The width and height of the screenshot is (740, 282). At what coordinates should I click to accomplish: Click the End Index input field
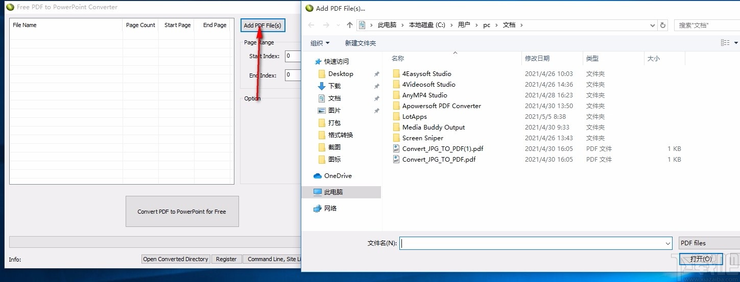coord(293,75)
